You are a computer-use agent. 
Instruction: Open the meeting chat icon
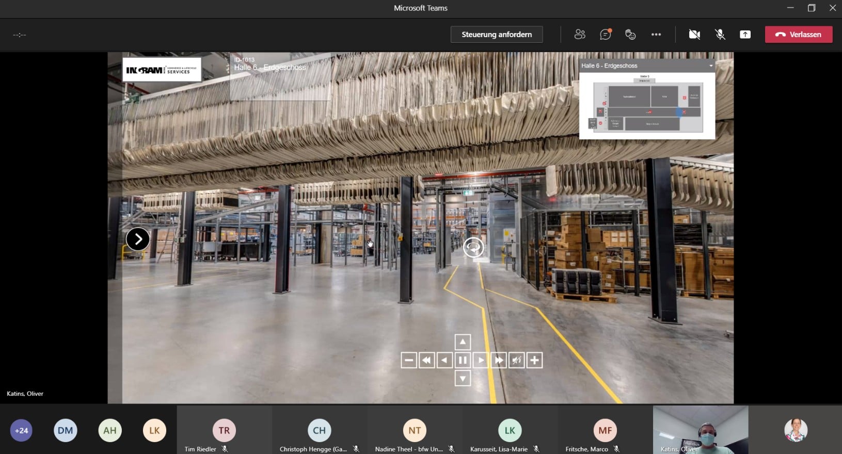coord(605,35)
